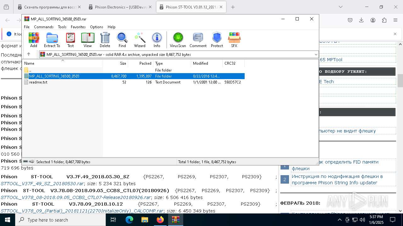This screenshot has width=403, height=226.
Task: Launch Microsoft Edge from taskbar
Action: pos(129,220)
